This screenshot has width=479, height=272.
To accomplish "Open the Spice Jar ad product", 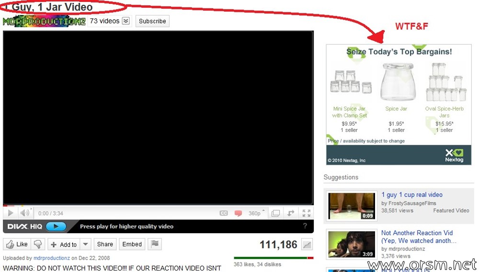I will 396,109.
